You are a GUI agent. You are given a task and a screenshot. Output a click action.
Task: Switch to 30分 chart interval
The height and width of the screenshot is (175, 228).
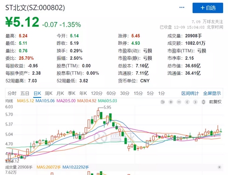click(x=125, y=93)
